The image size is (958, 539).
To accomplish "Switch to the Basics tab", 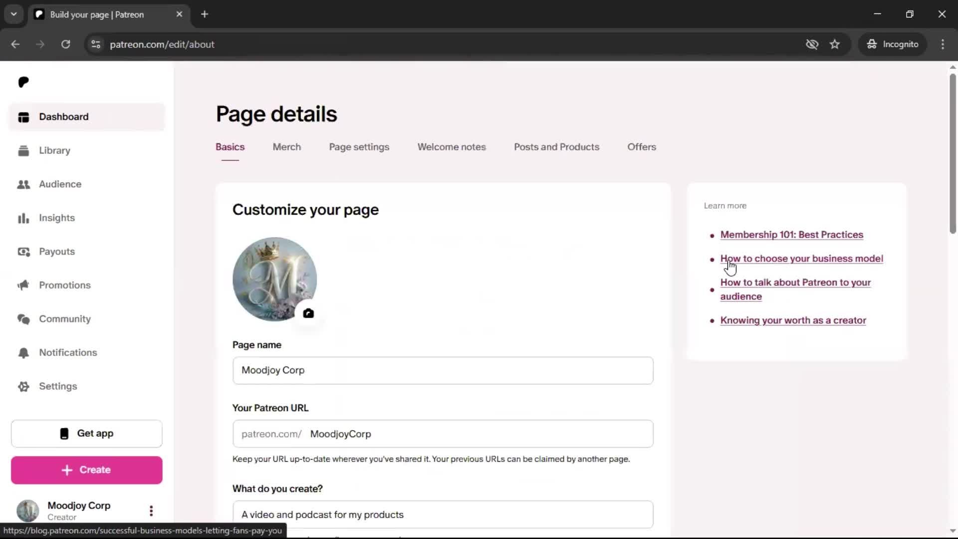I will pyautogui.click(x=230, y=147).
